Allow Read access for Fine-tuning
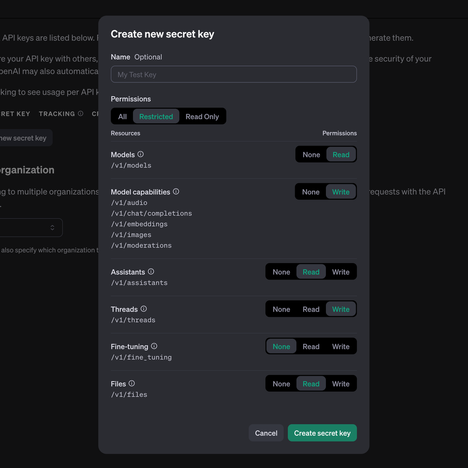Viewport: 468px width, 468px height. coord(311,346)
